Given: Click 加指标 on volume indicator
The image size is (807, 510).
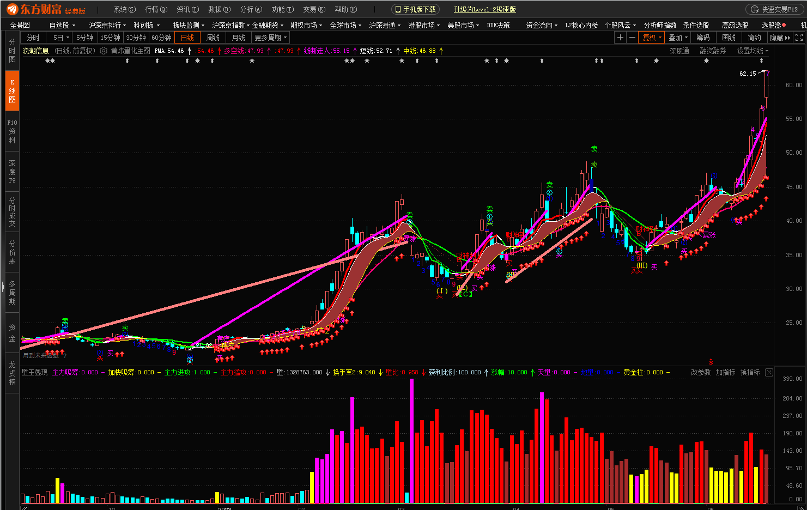Looking at the screenshot, I should click(725, 372).
